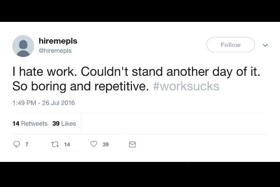Click the hiremepls profile avatar
The width and height of the screenshot is (280, 187).
point(23,46)
